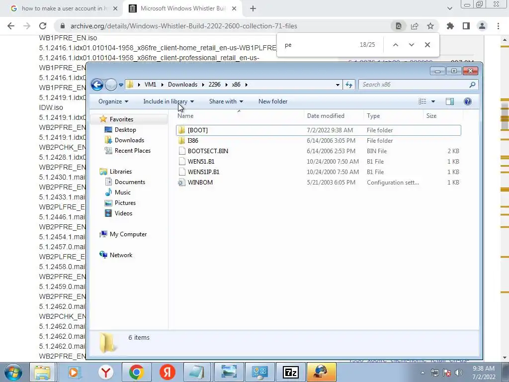Open Explorer help question mark icon
509x382 pixels.
click(467, 101)
